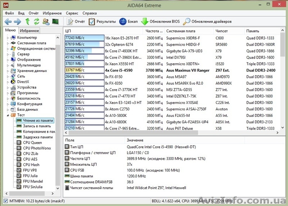The image size is (288, 206).
Task: Expand the Системная плата tree node
Action: tap(8, 43)
